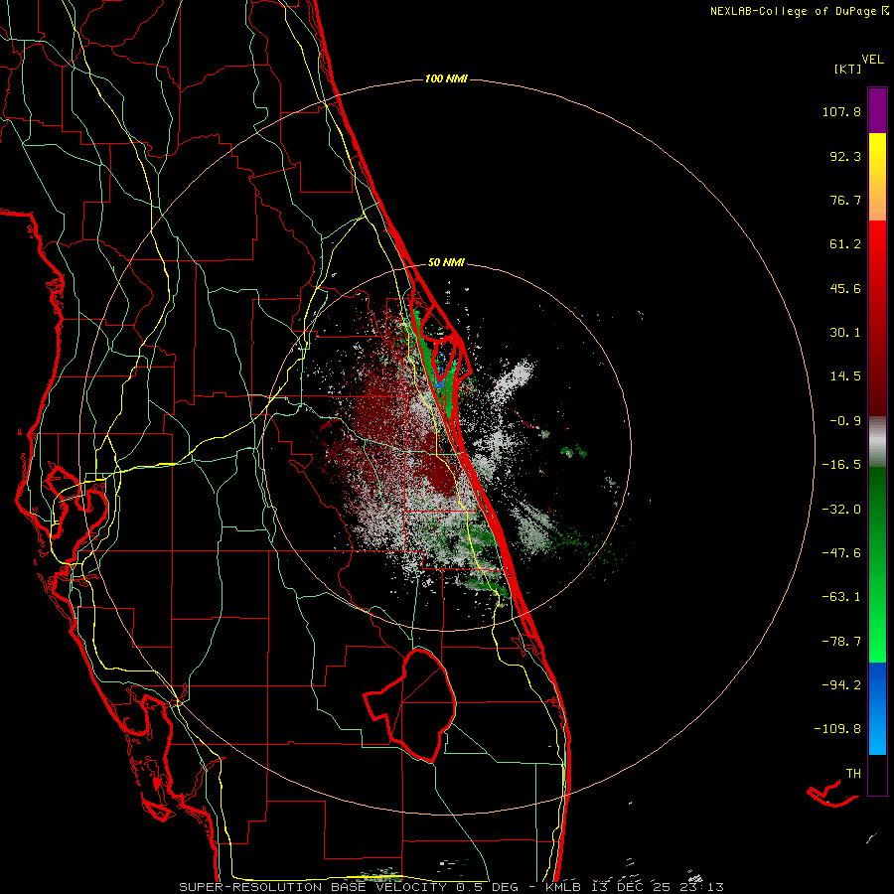
Task: Select the 76.7 scale value
Action: [x=845, y=200]
